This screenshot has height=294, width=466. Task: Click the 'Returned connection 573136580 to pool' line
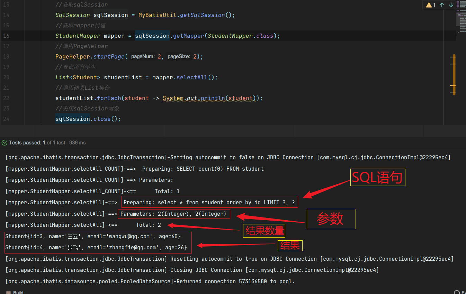point(150,282)
